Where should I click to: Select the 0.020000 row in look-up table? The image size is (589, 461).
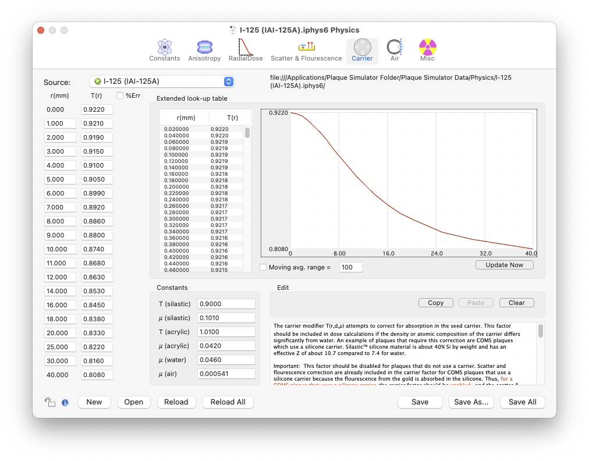point(201,129)
